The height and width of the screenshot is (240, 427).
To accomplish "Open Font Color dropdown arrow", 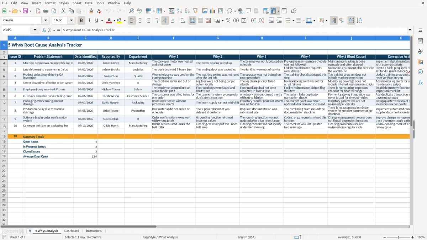I will click(x=114, y=21).
